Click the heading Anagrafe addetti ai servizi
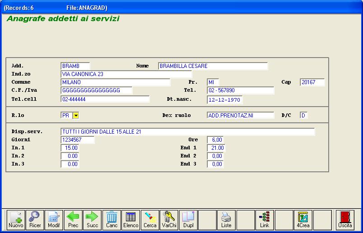The height and width of the screenshot is (233, 363). (x=63, y=18)
